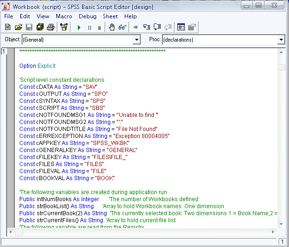Click the Quick Watch eyeglasses icon

(122, 27)
